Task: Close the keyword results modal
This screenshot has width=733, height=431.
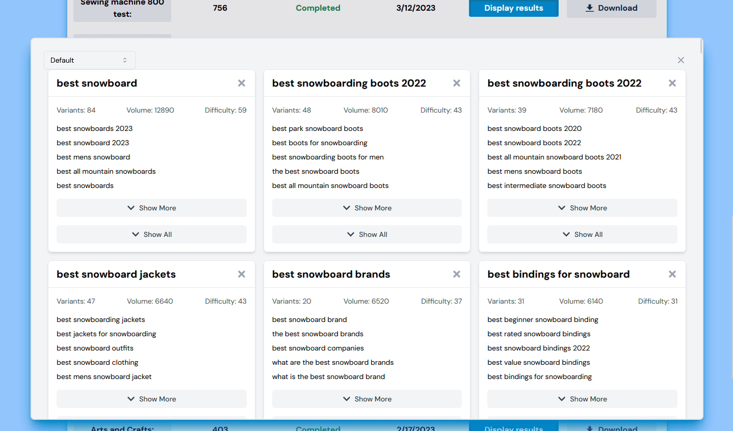Action: (x=681, y=60)
